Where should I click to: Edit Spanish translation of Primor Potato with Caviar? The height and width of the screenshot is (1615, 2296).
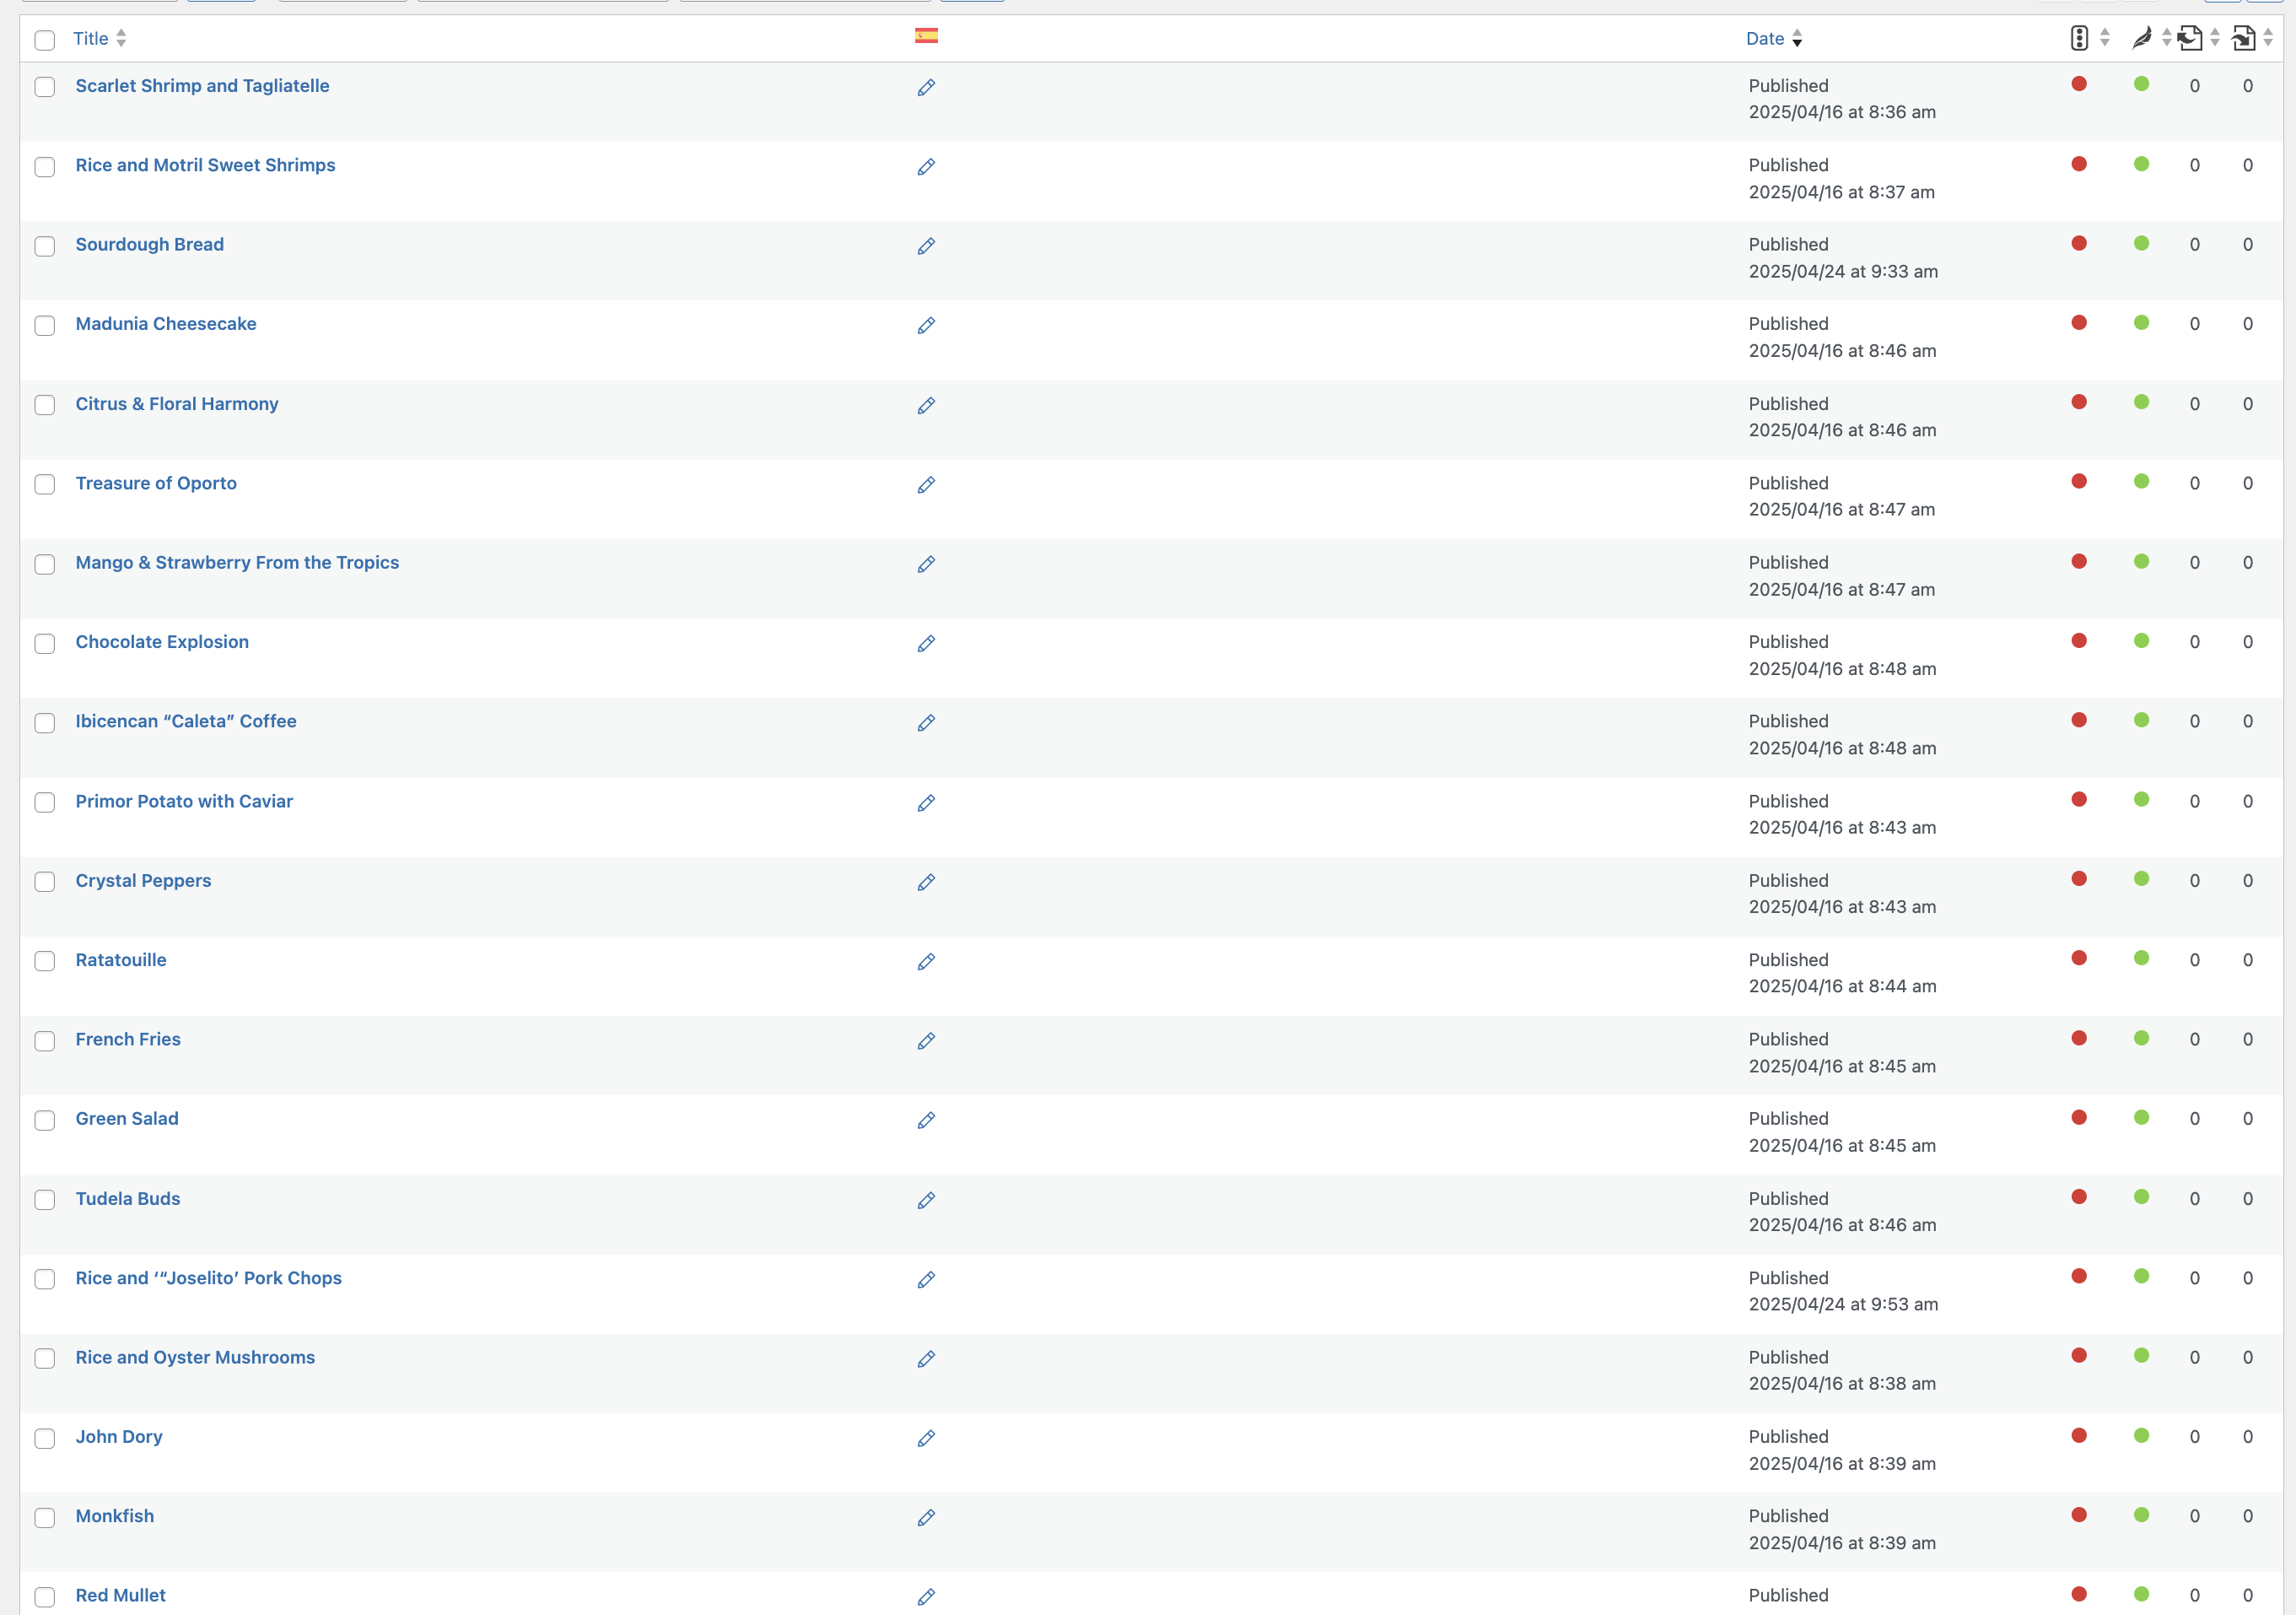tap(926, 803)
